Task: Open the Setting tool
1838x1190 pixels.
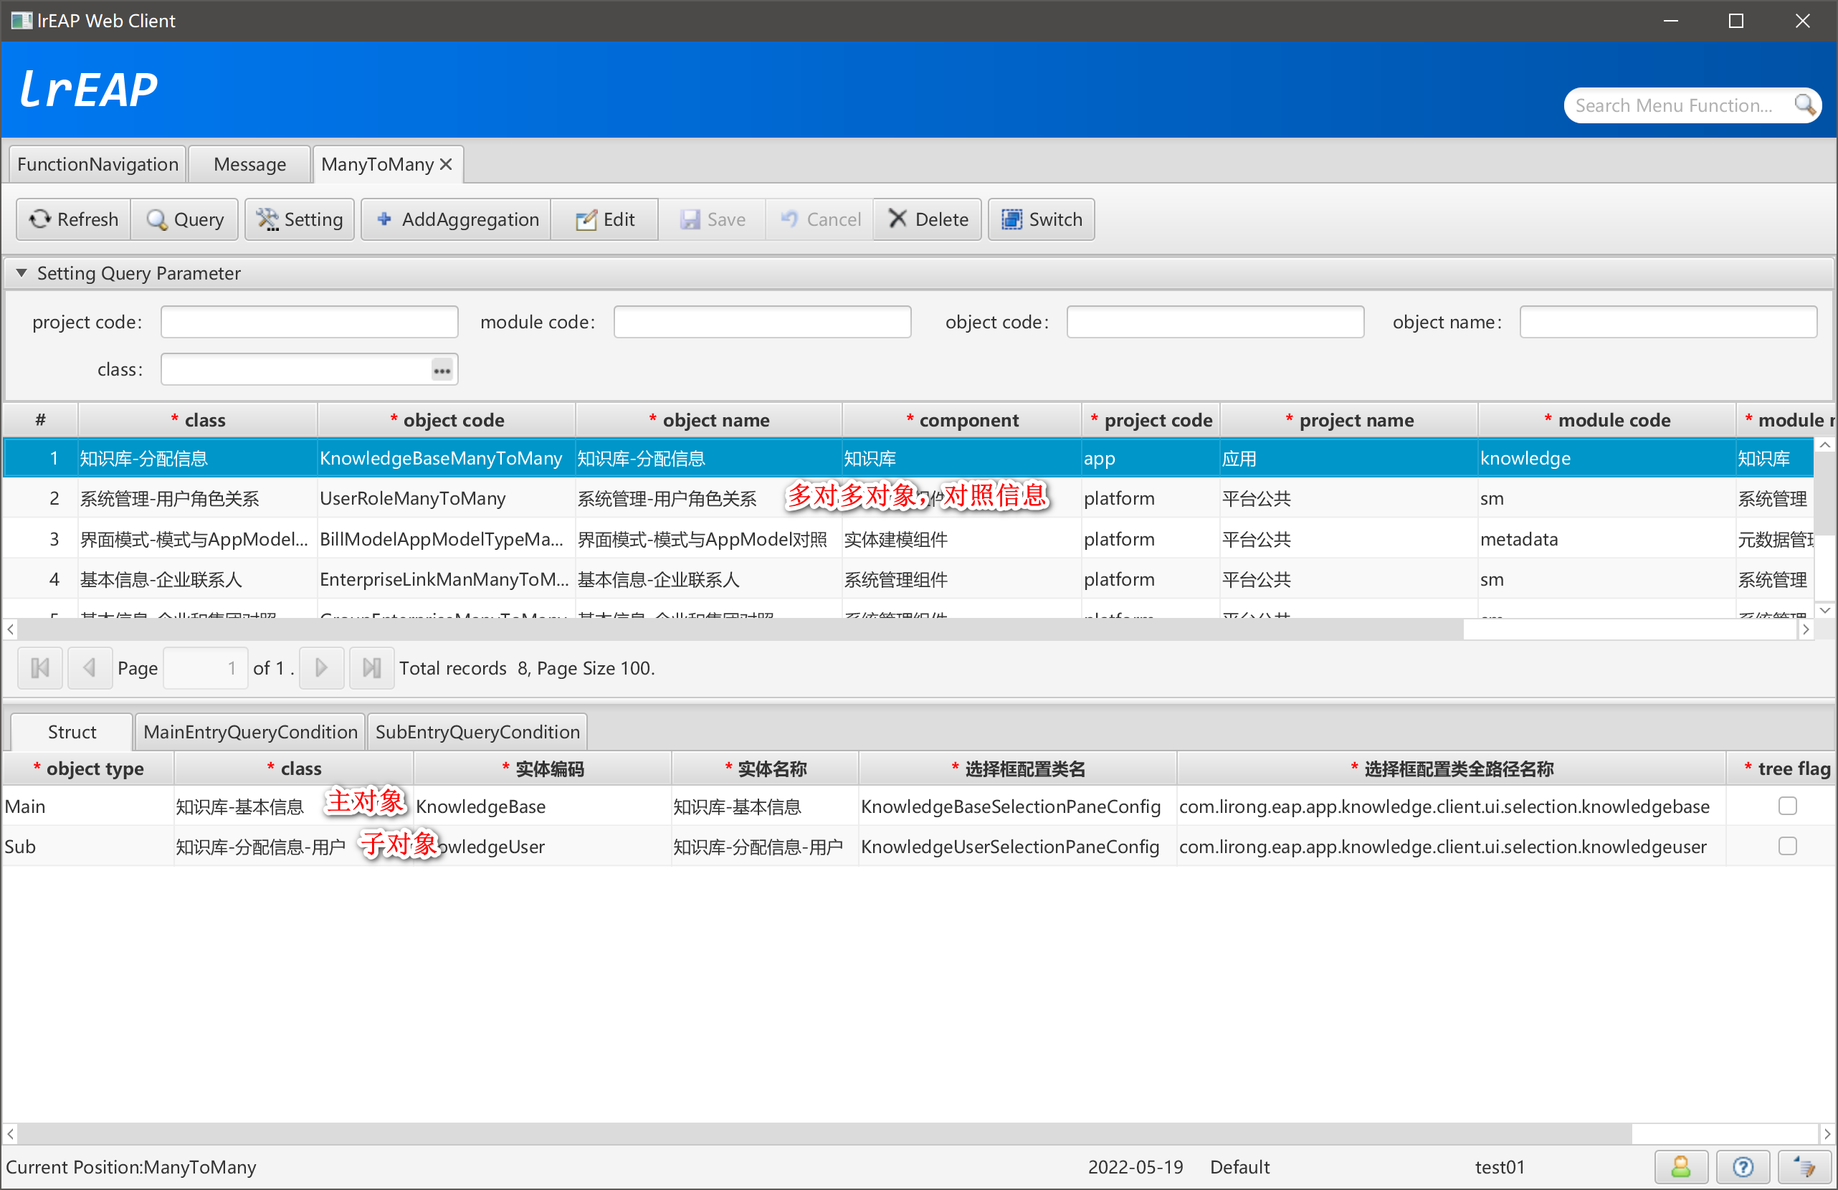Action: [x=300, y=219]
